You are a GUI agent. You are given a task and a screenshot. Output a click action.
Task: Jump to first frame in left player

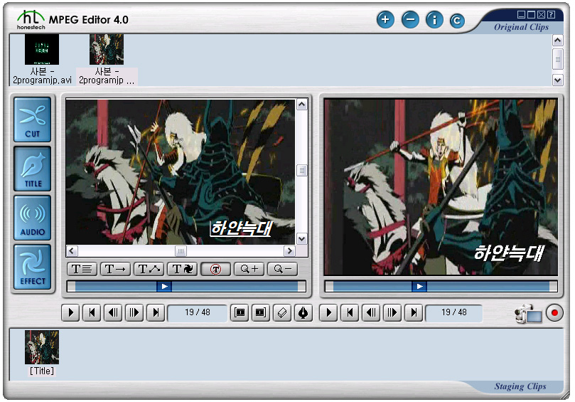[x=92, y=313]
